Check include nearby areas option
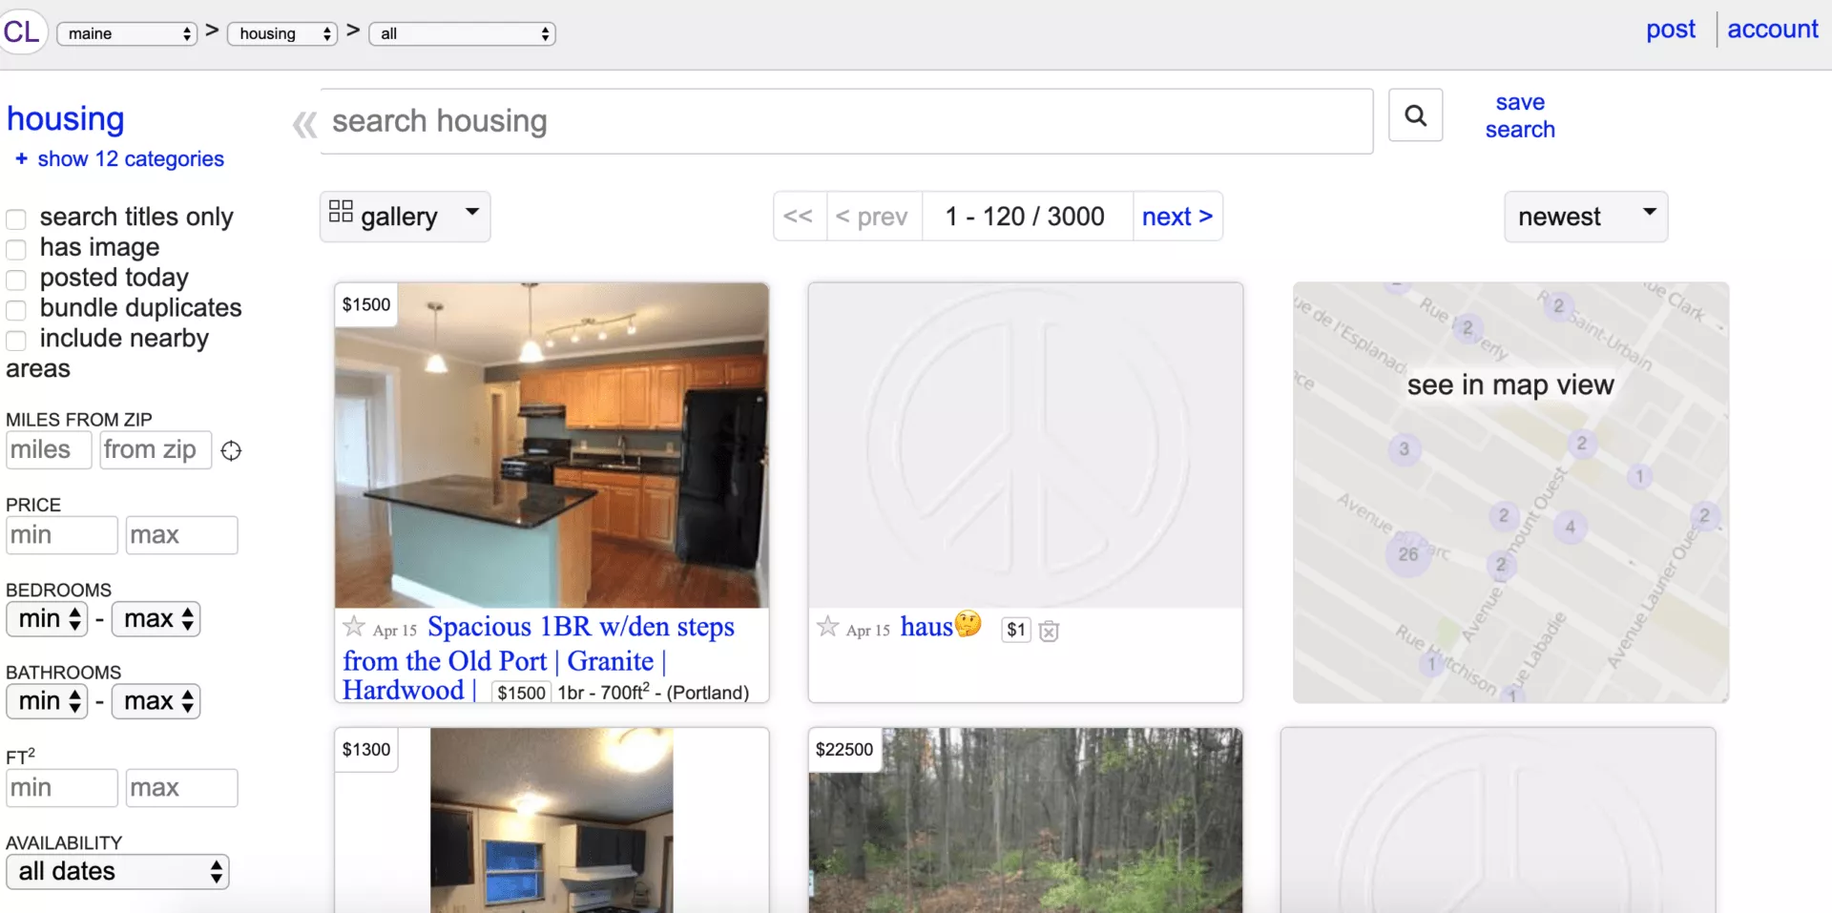The image size is (1832, 913). [16, 341]
